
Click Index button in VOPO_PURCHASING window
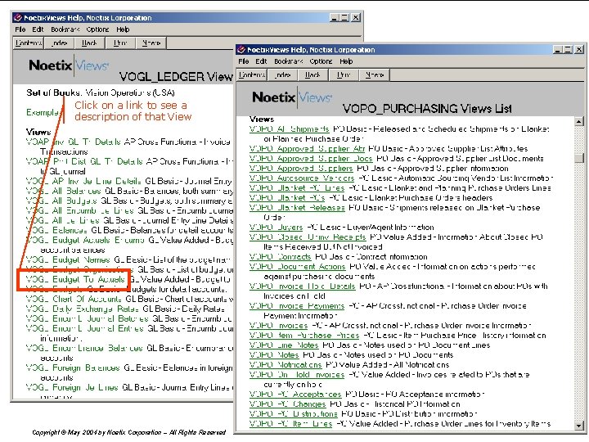282,74
